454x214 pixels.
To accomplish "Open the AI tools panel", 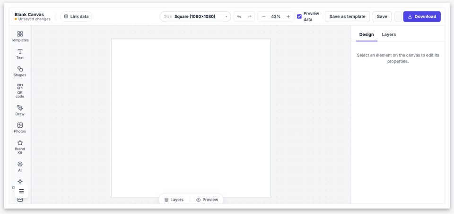I will [20, 167].
